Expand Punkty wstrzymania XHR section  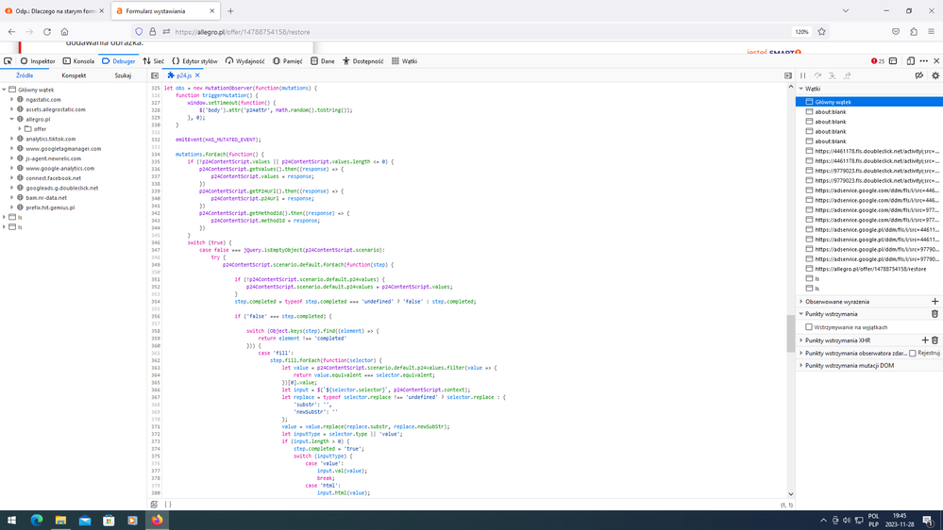click(801, 340)
